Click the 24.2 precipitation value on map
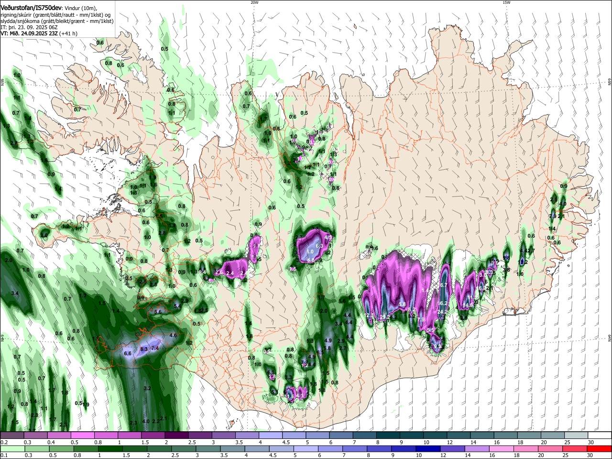 tap(442, 312)
